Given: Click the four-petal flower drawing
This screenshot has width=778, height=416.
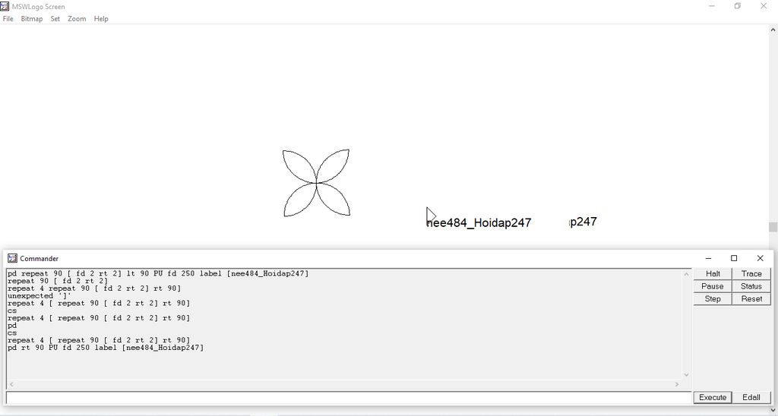Looking at the screenshot, I should coord(317,183).
